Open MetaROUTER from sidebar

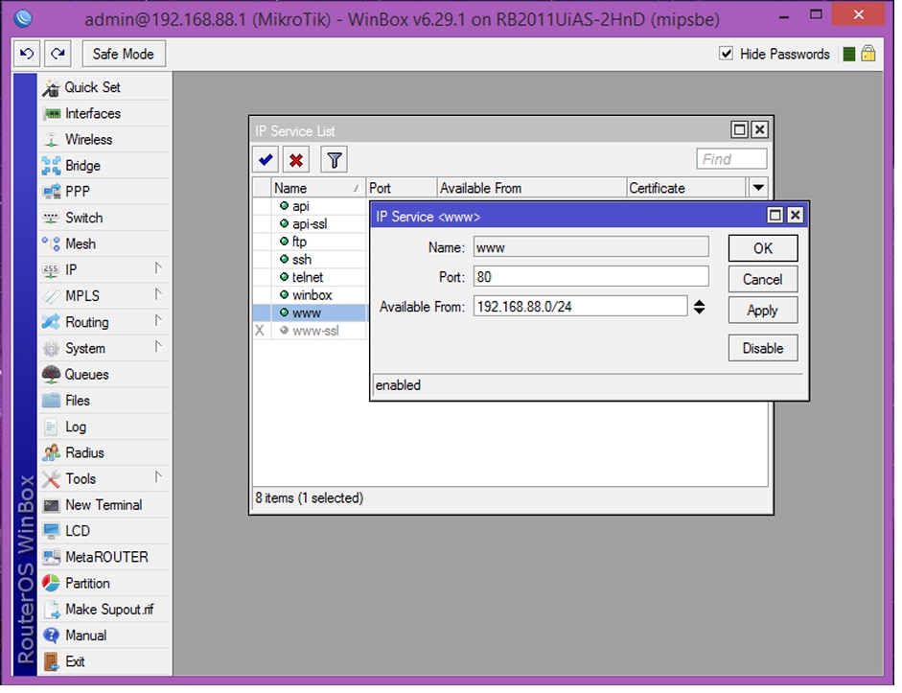[x=105, y=557]
